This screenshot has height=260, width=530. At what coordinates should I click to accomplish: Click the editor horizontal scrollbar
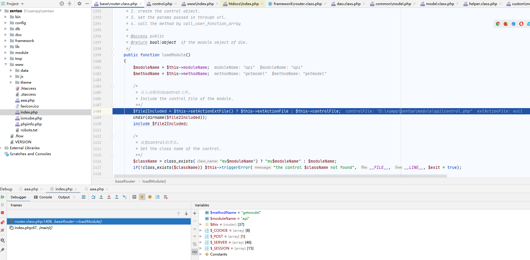[280, 176]
